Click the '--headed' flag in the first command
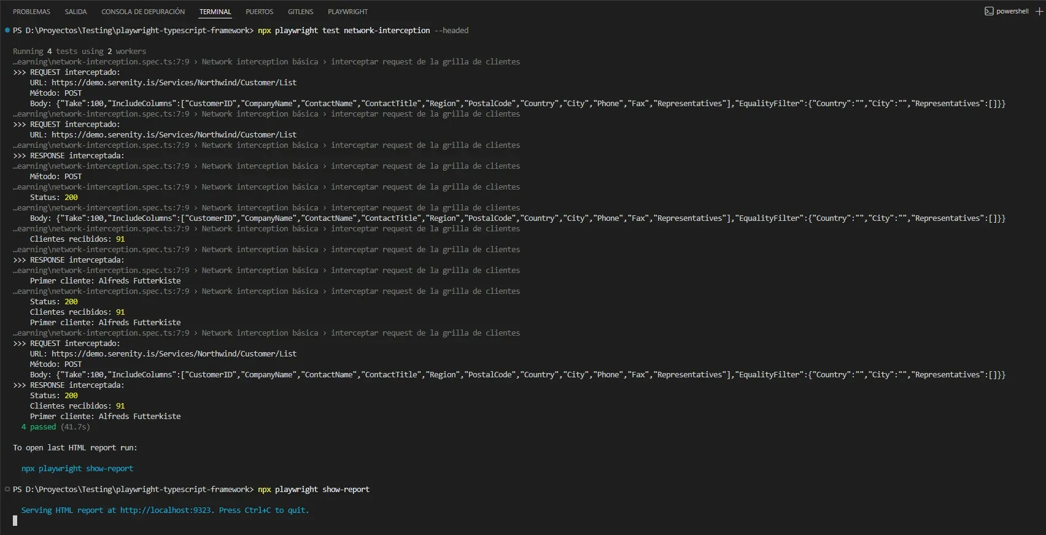Viewport: 1046px width, 535px height. [x=451, y=30]
